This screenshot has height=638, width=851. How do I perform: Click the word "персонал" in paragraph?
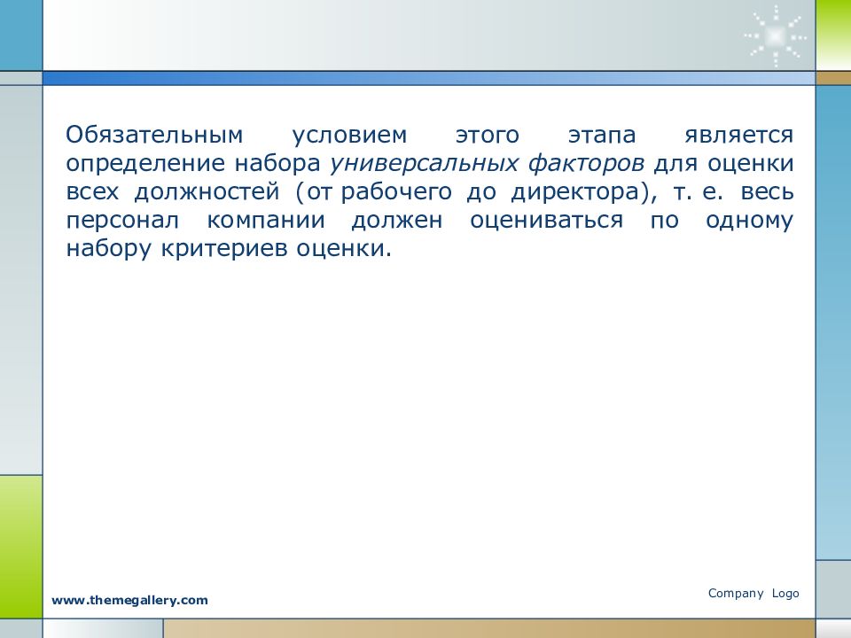[122, 221]
